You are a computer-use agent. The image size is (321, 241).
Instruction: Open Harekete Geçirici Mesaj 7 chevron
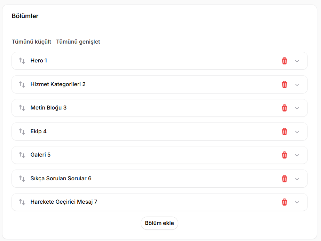point(297,202)
